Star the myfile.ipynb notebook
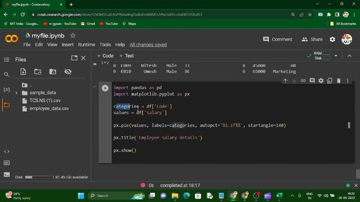Viewport: 360px width, 202px height. click(x=73, y=35)
